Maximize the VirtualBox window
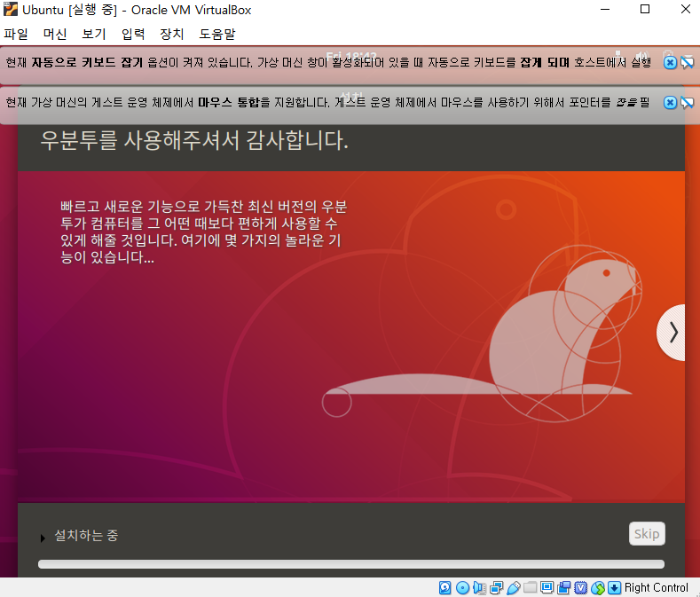This screenshot has width=700, height=597. click(645, 10)
